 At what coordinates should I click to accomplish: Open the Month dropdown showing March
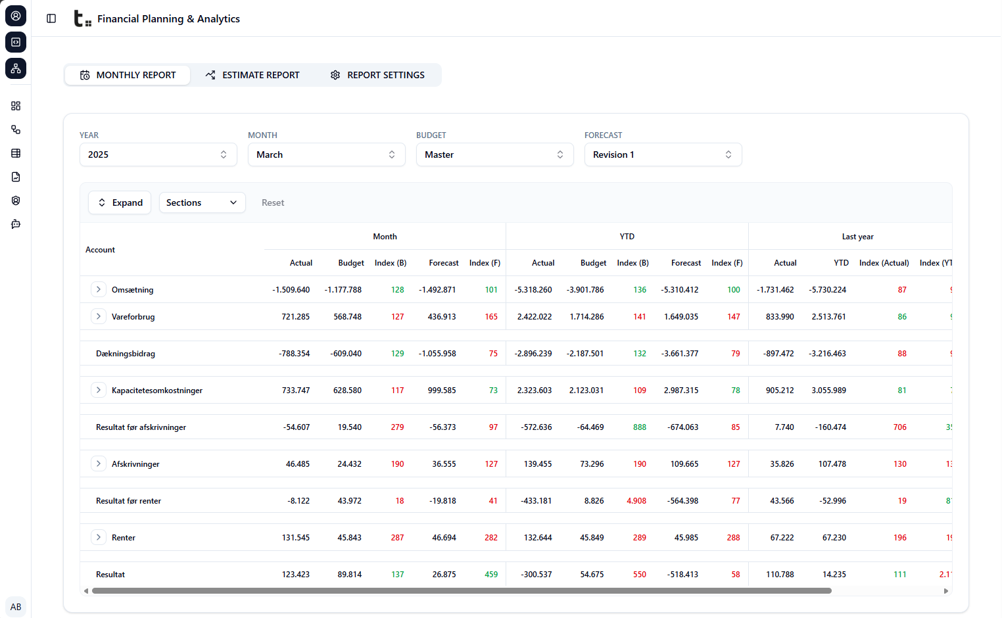[326, 154]
